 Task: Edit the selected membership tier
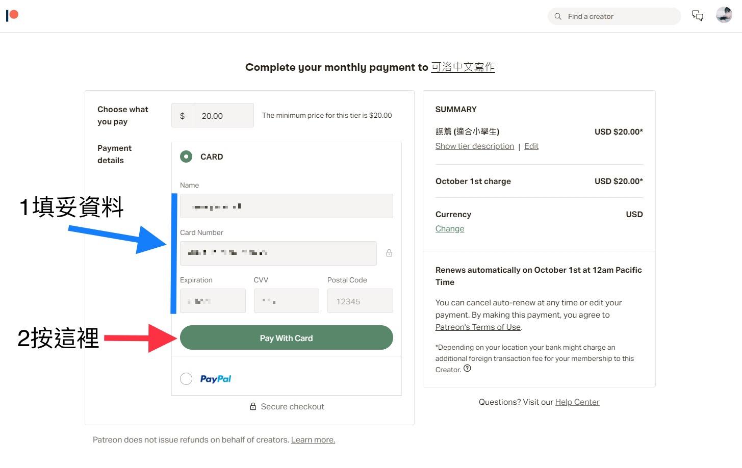[531, 146]
